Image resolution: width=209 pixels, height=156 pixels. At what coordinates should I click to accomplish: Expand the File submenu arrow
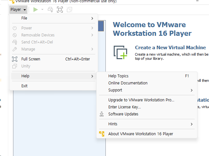click(x=92, y=18)
